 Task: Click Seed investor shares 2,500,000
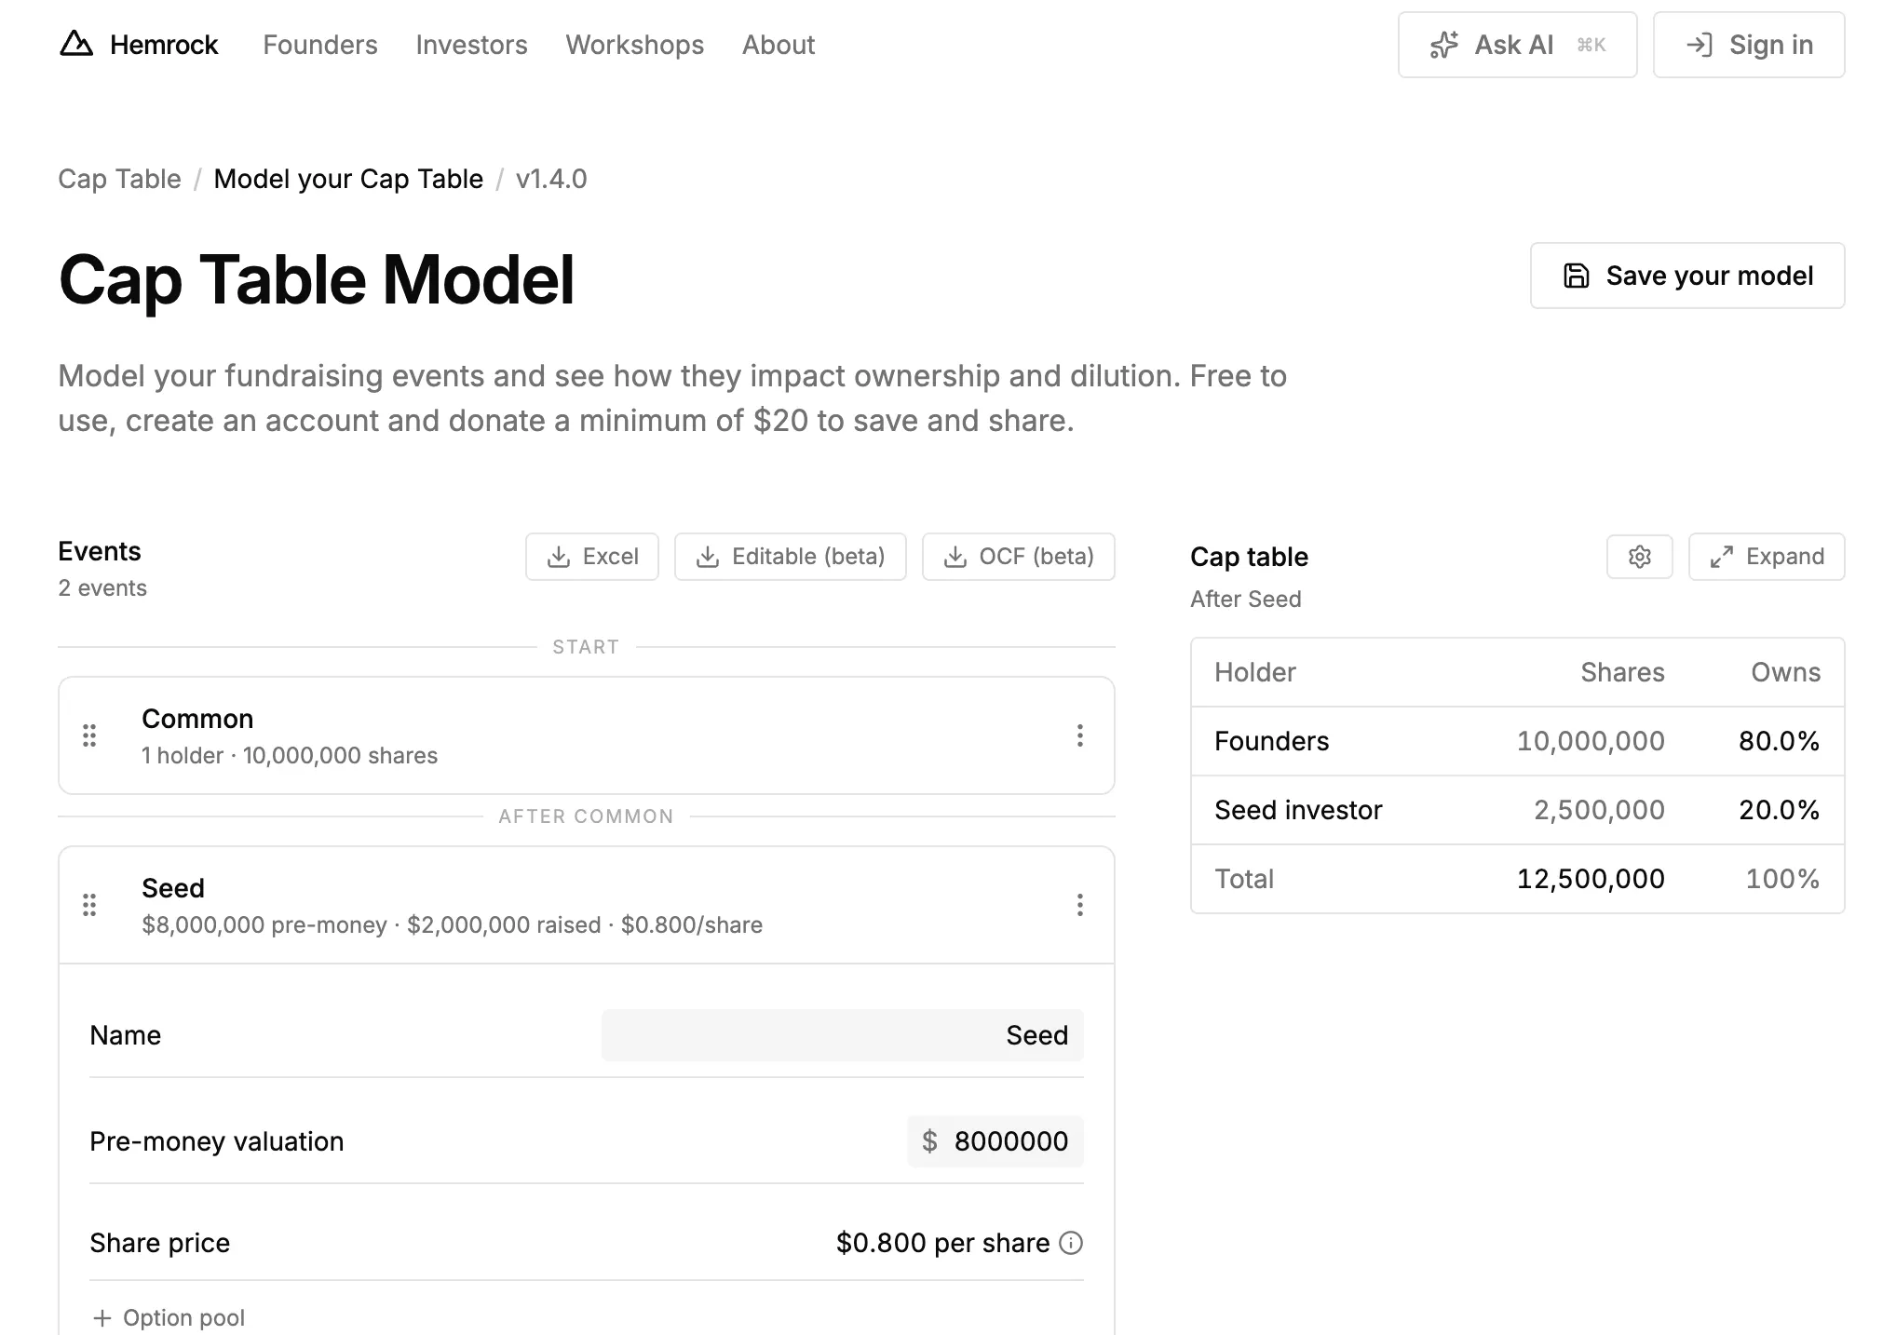pyautogui.click(x=1599, y=810)
